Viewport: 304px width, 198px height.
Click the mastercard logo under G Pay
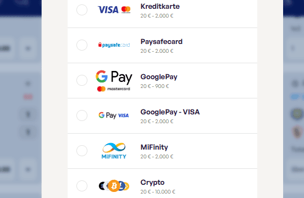(114, 89)
